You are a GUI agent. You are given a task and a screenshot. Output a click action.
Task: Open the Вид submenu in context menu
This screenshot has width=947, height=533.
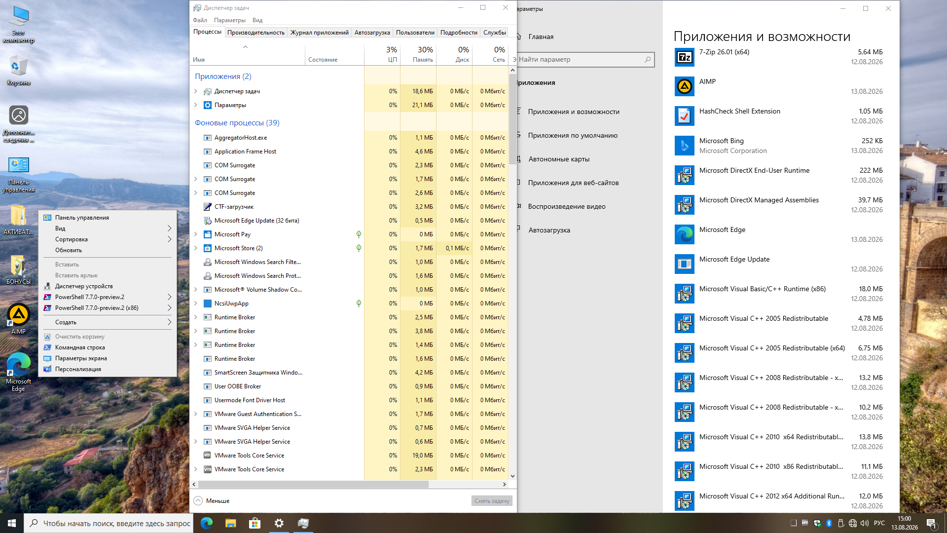point(108,228)
